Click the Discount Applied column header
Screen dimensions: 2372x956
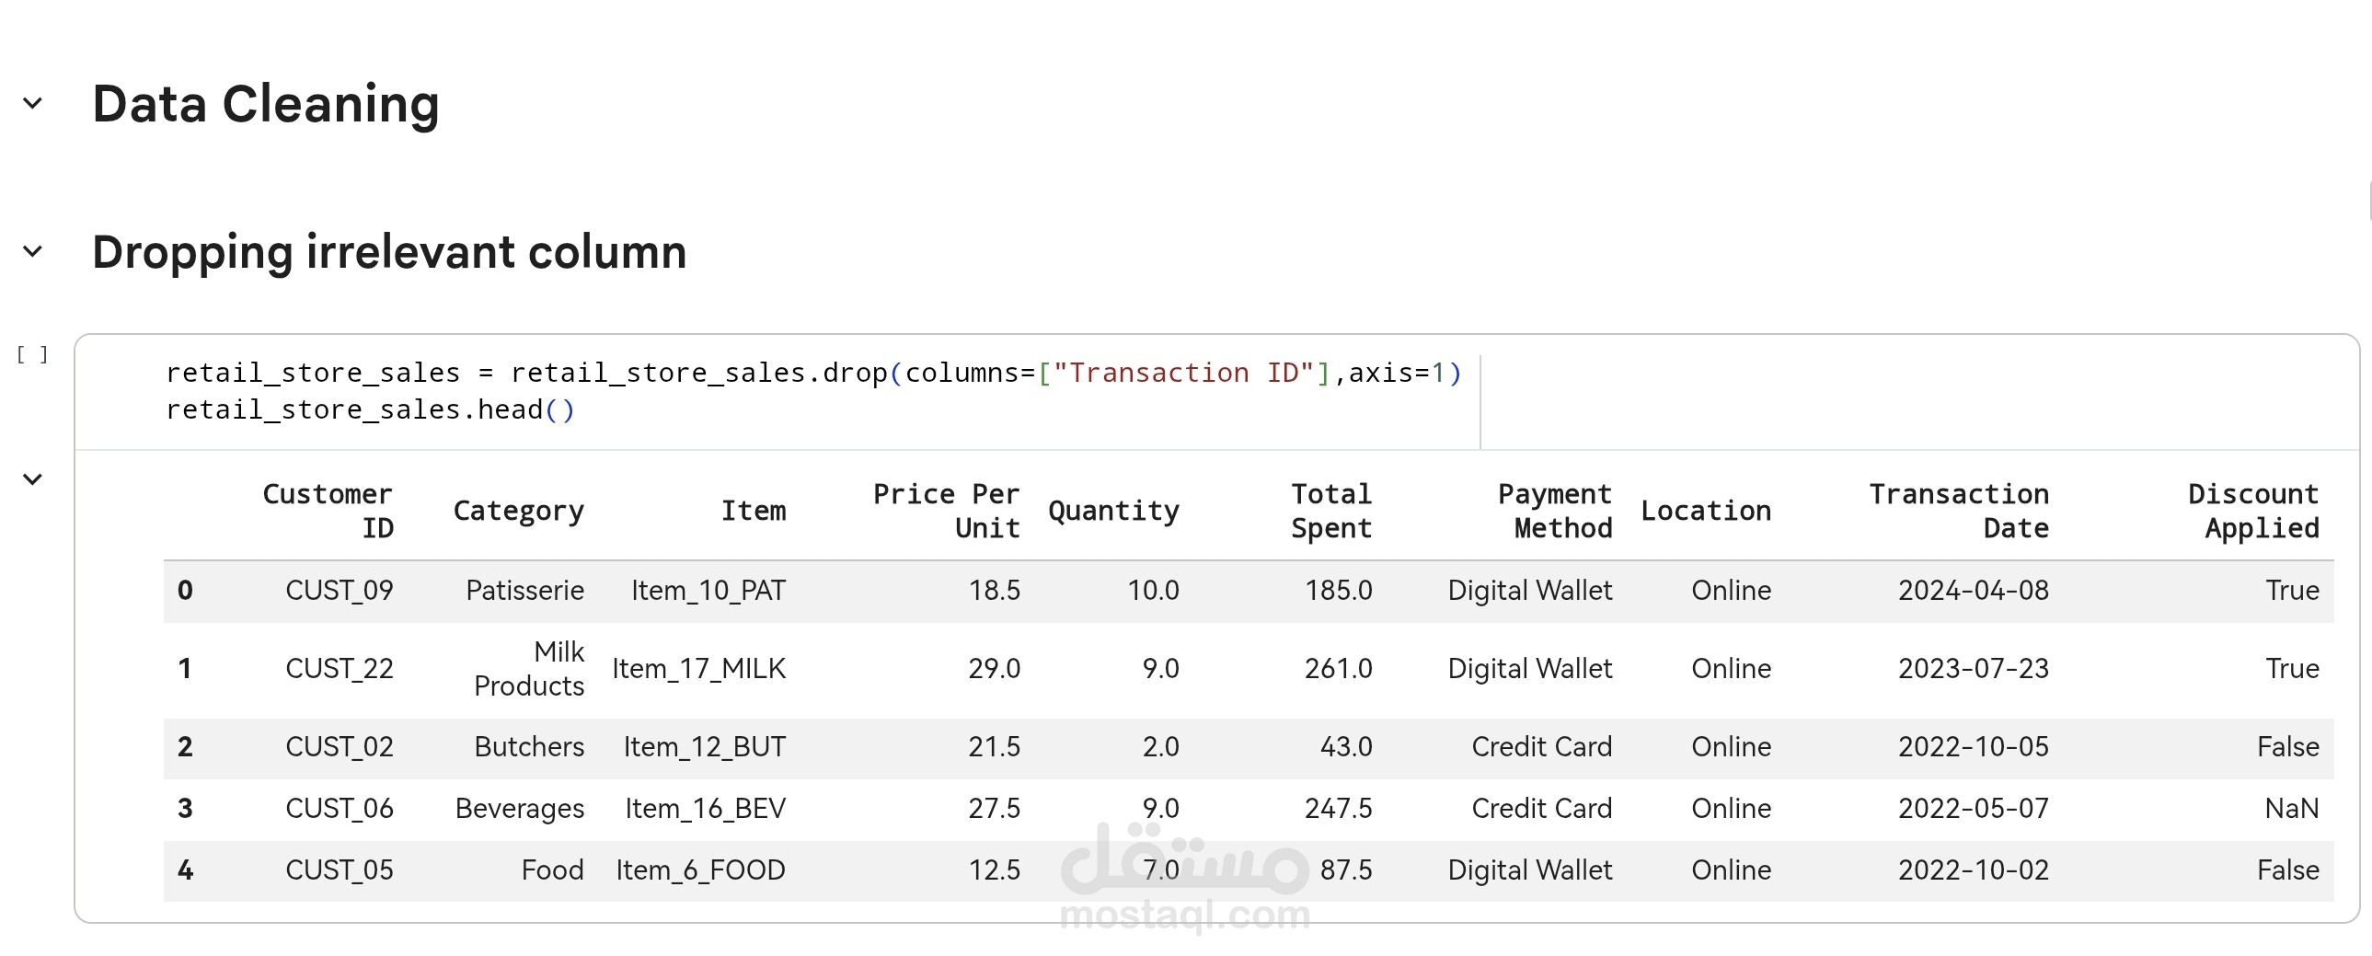point(2254,512)
